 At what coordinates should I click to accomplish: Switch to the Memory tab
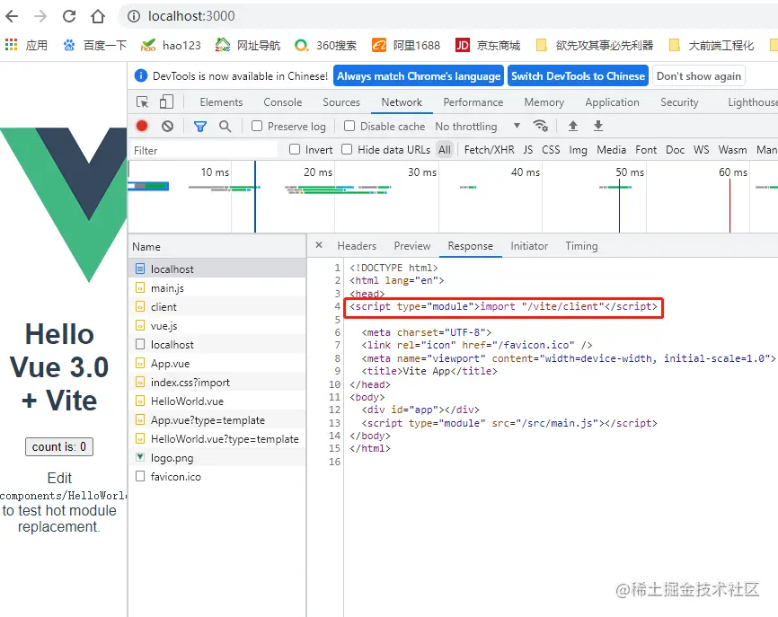pyautogui.click(x=544, y=102)
